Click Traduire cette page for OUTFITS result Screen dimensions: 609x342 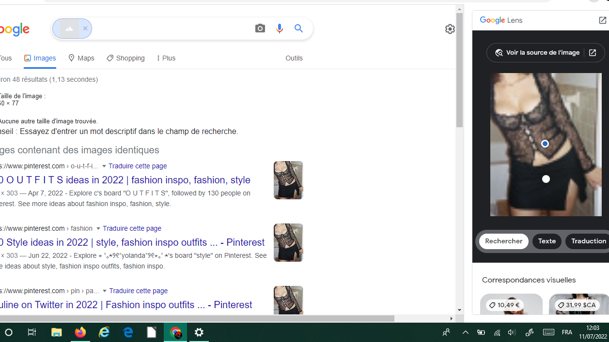click(138, 166)
